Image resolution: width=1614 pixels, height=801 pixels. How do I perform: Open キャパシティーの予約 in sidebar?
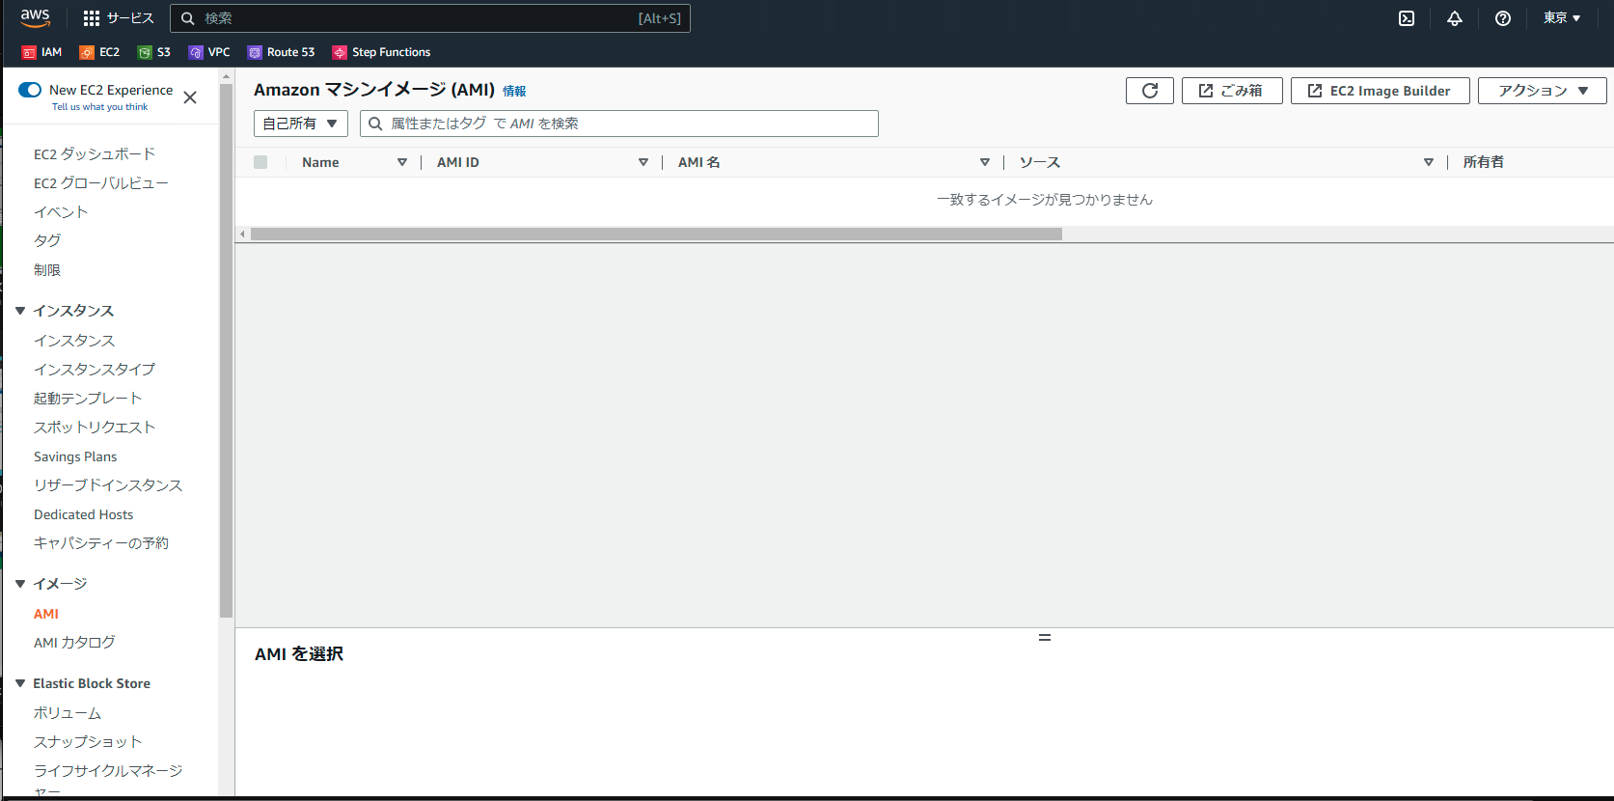[101, 543]
